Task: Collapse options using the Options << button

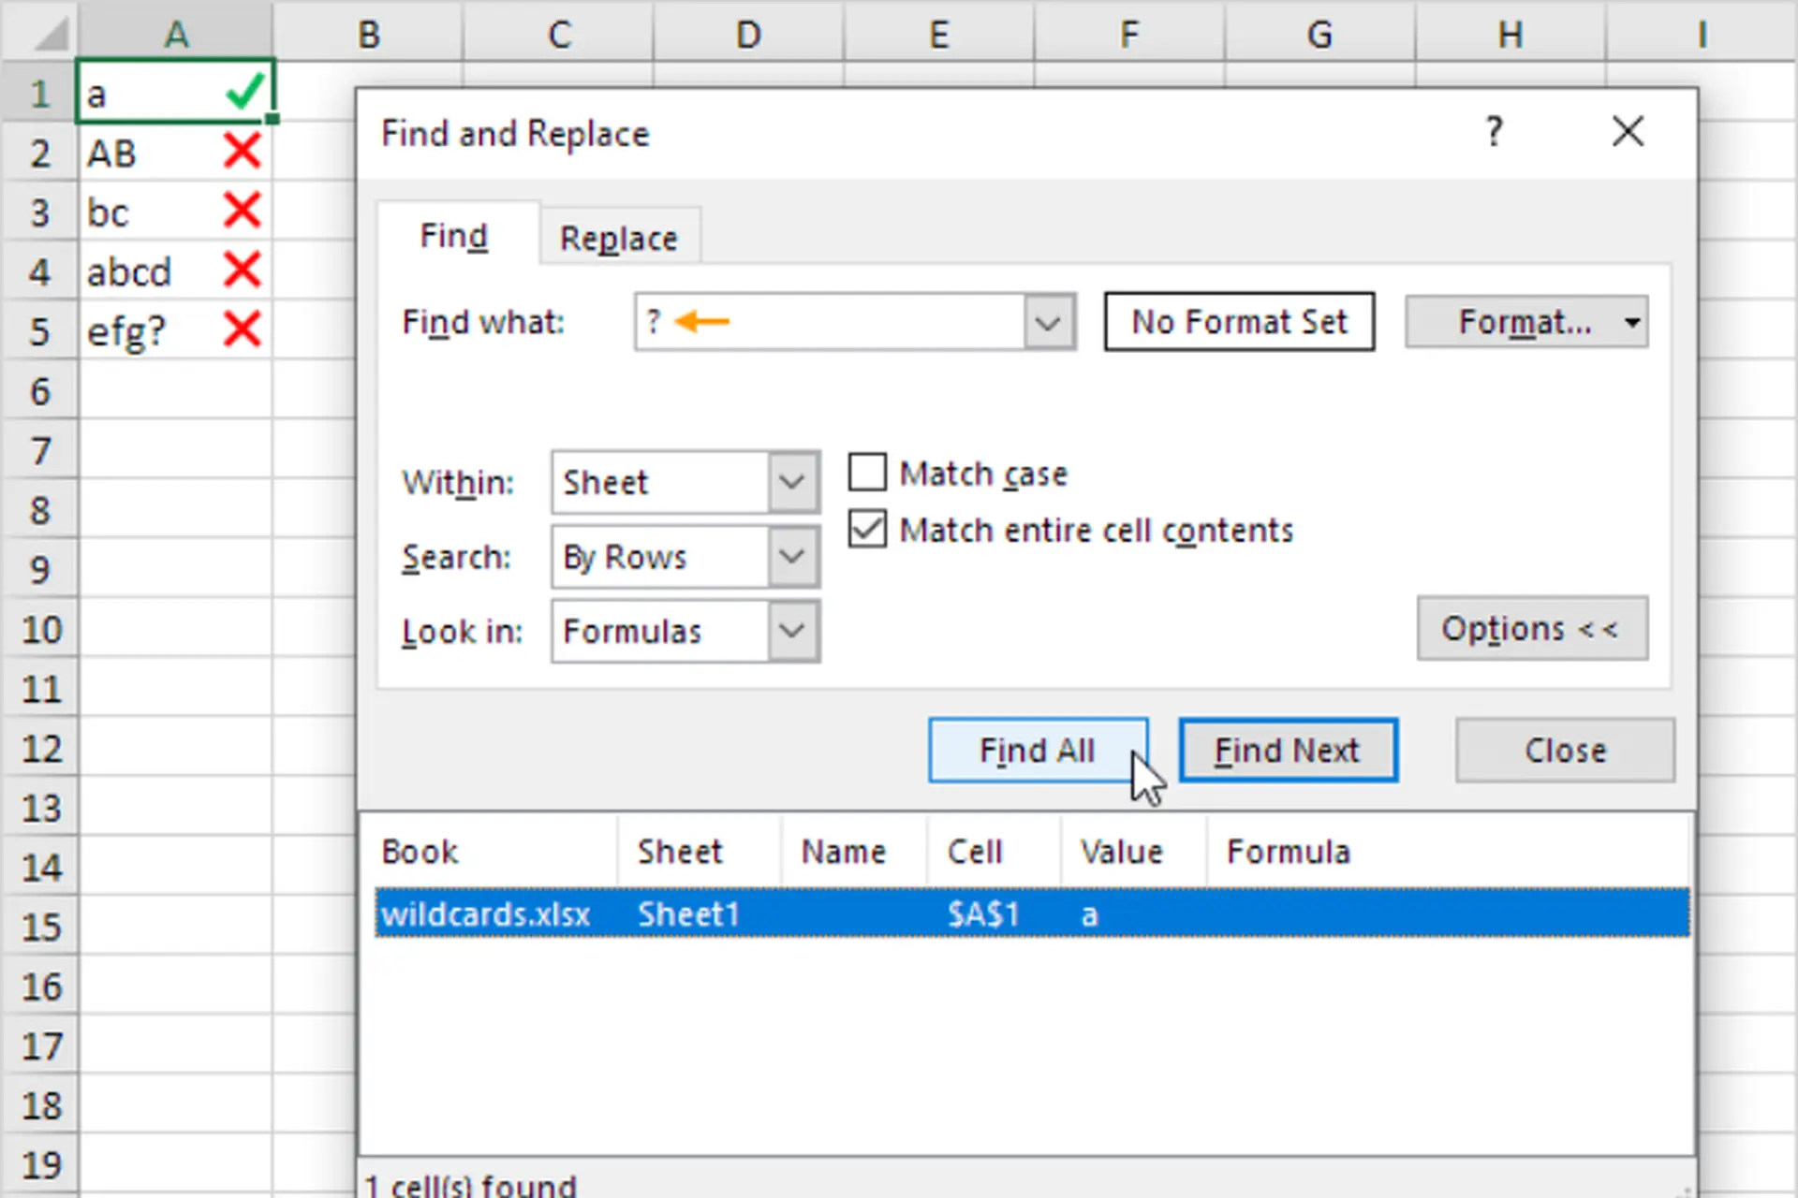Action: tap(1532, 628)
